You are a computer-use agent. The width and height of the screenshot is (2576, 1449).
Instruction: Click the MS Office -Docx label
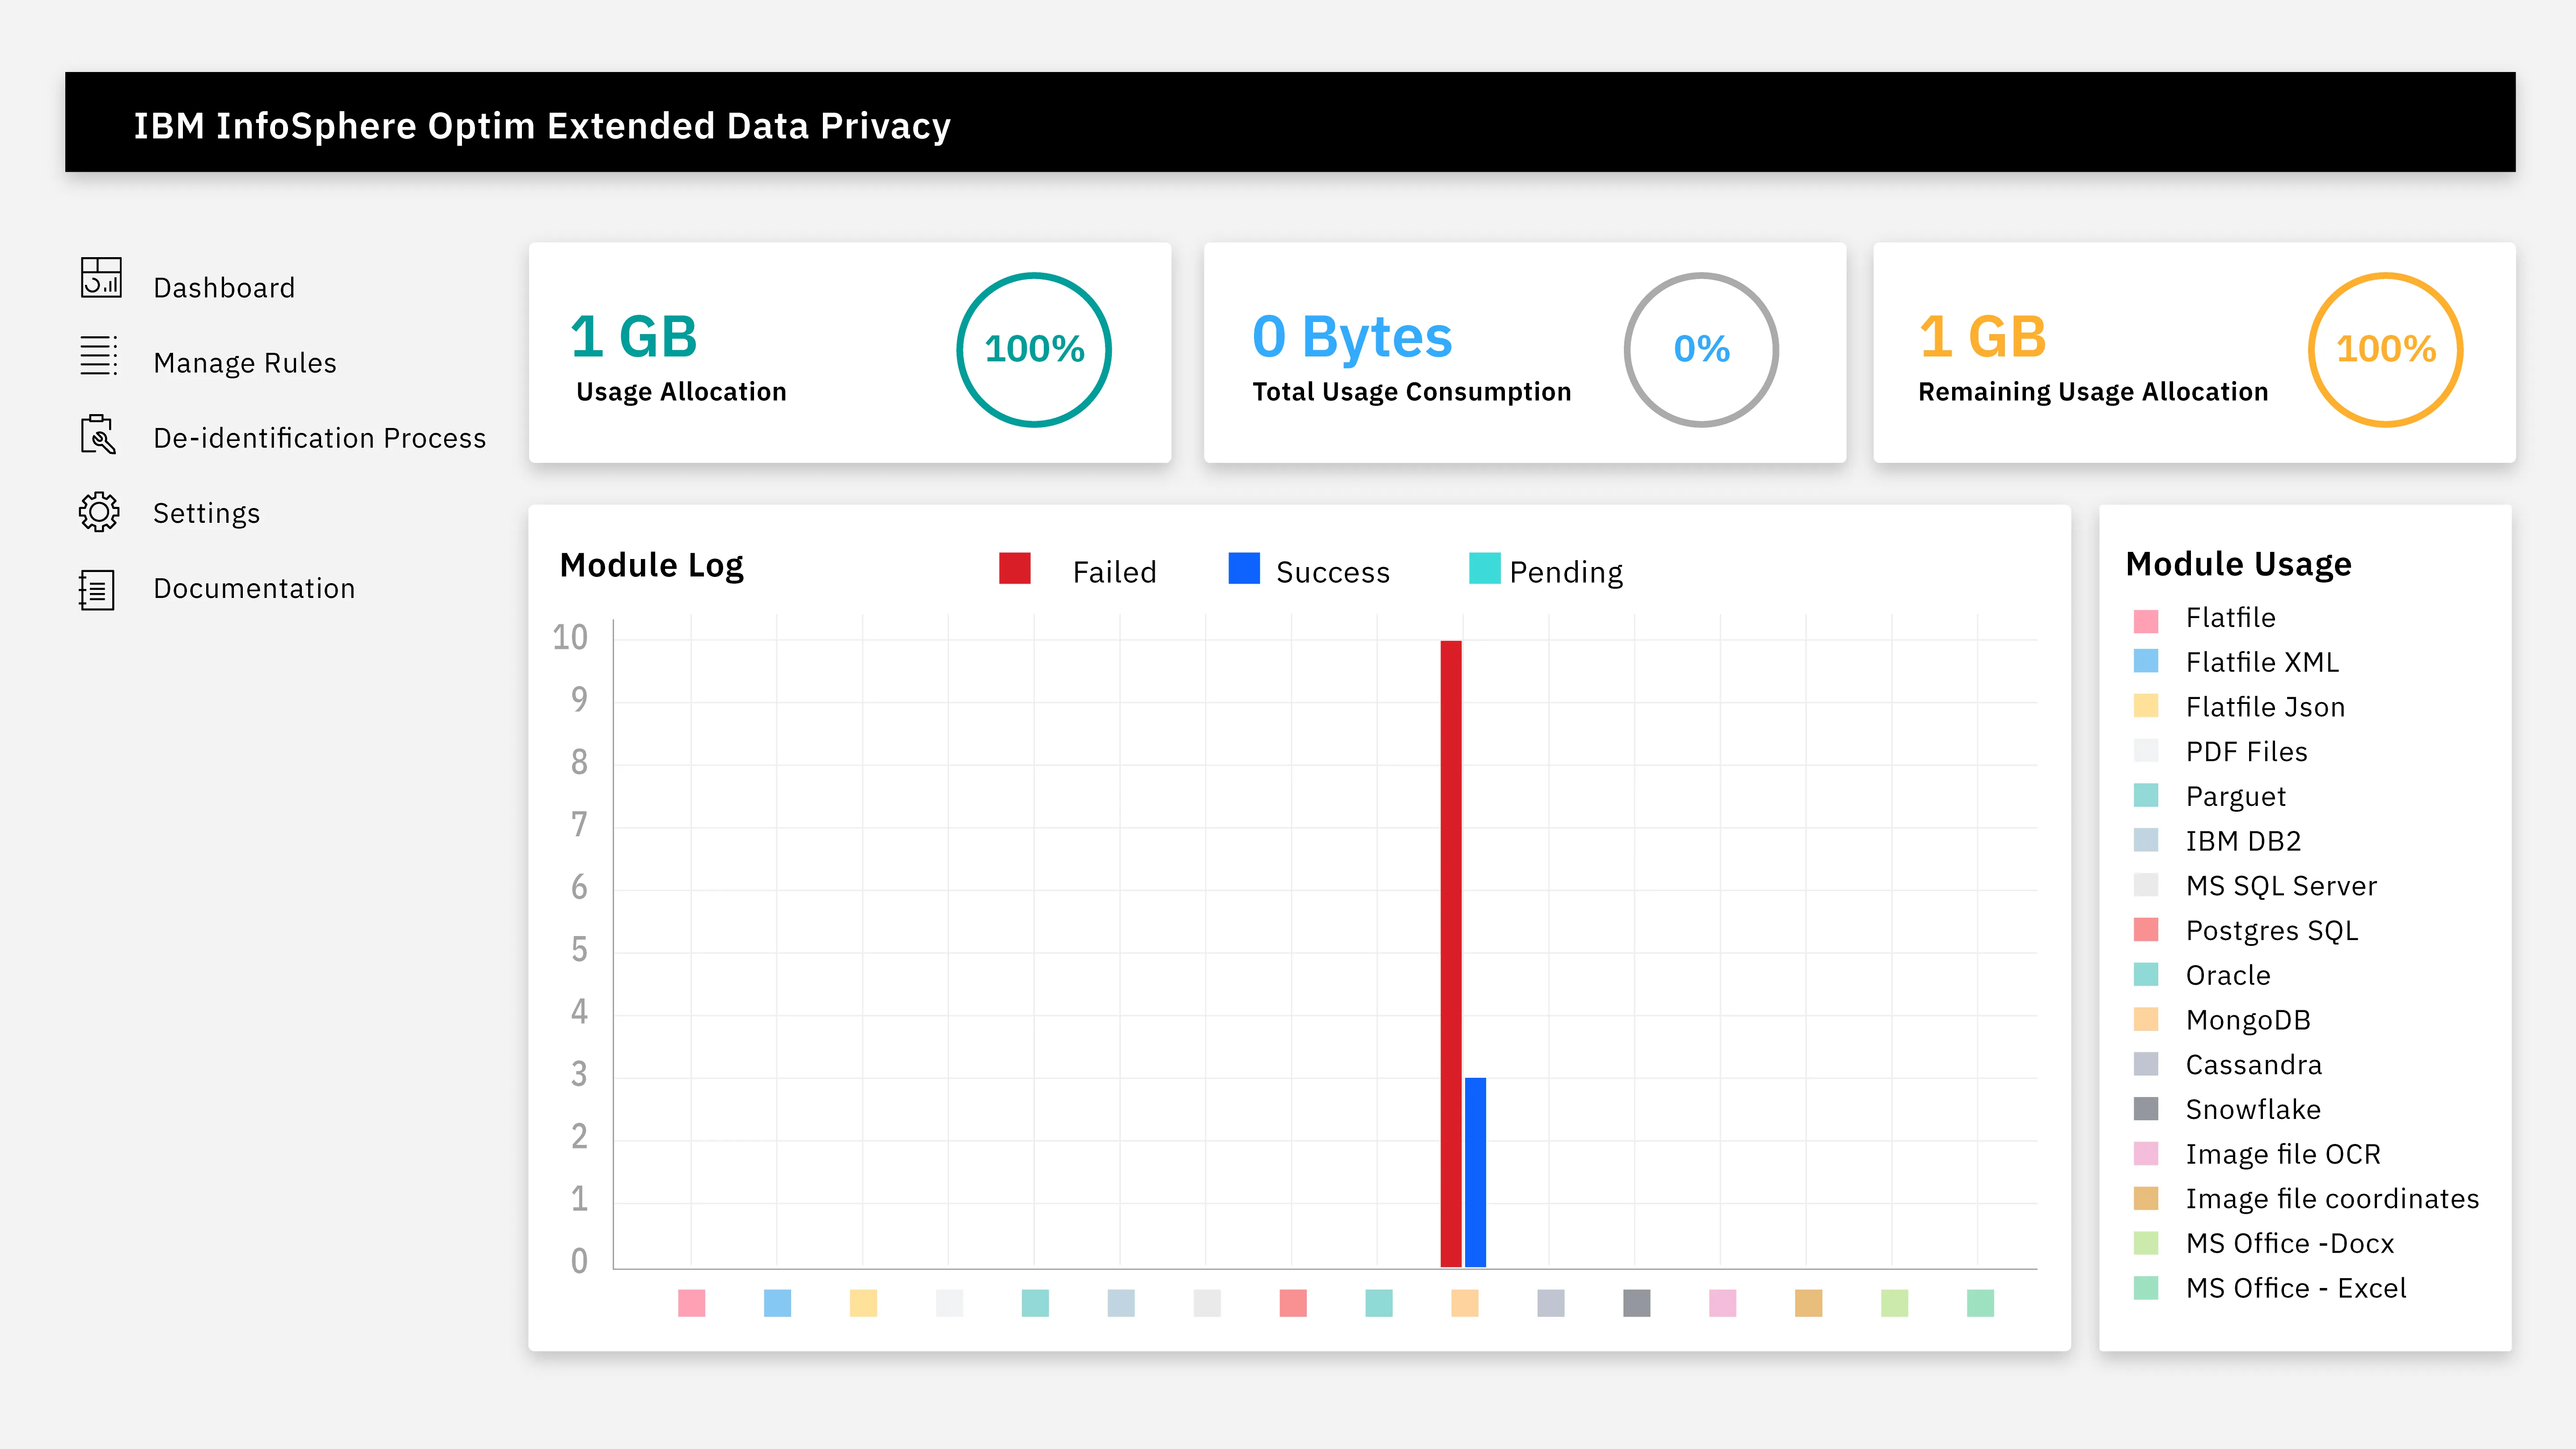tap(2290, 1244)
